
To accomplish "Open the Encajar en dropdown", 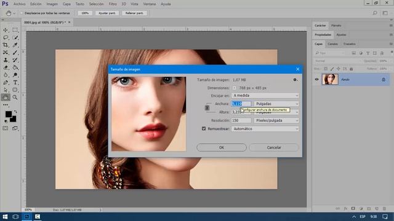I will coord(265,96).
